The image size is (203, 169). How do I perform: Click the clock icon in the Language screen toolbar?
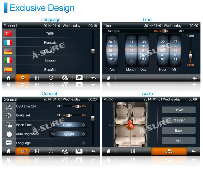tap(51, 78)
